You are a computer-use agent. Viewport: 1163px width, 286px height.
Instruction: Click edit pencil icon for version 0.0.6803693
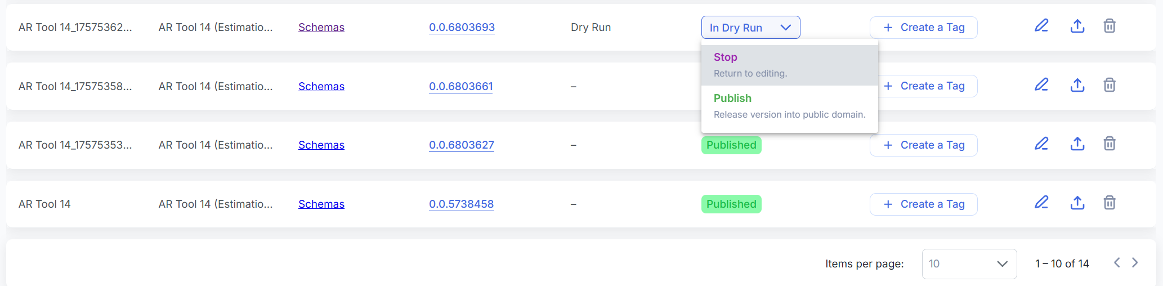click(1041, 26)
